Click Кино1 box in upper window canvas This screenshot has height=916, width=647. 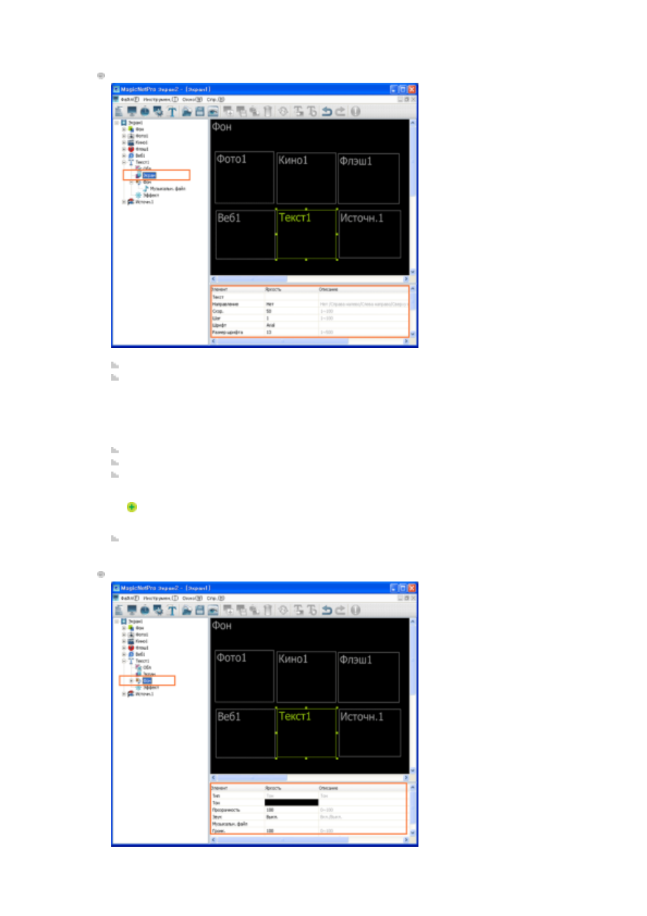[x=306, y=178]
